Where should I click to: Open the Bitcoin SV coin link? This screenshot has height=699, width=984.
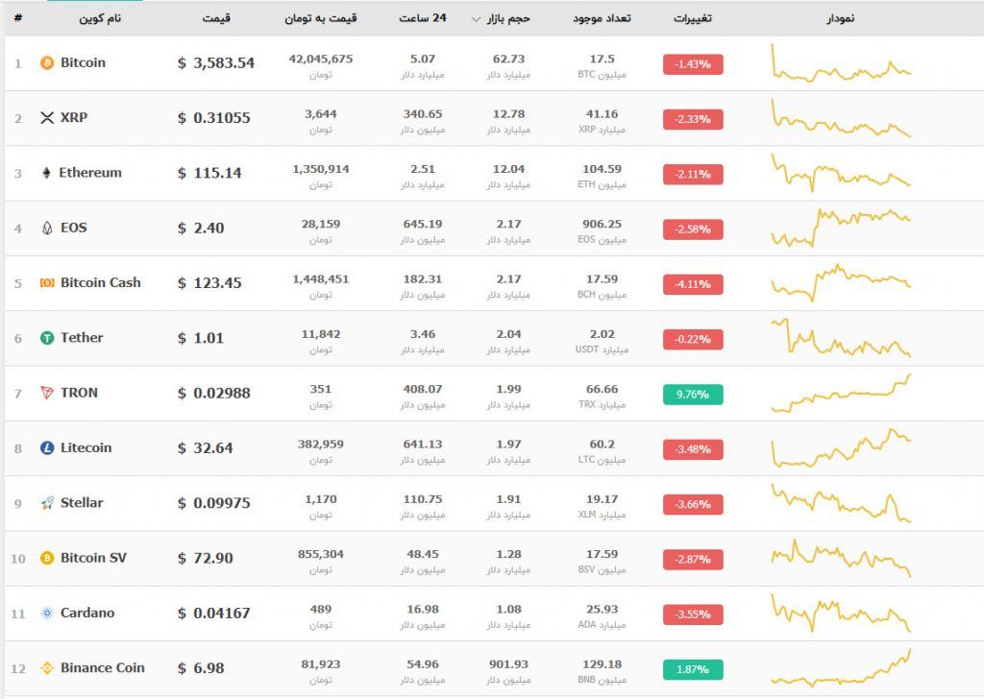click(93, 558)
